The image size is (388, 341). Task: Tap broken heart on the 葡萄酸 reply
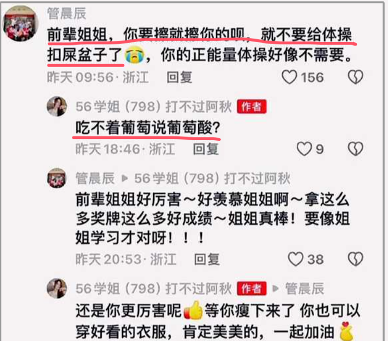tap(356, 149)
